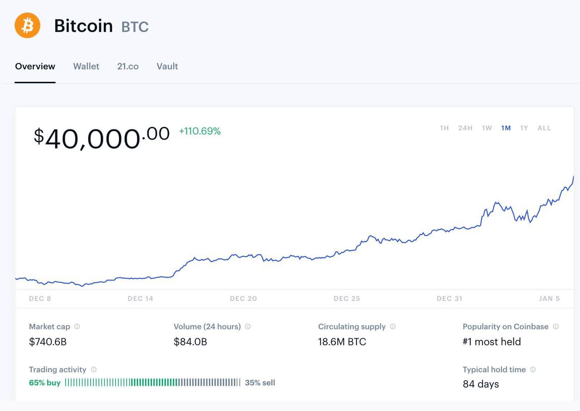
Task: Click the $40,000.00 price display
Action: [102, 137]
